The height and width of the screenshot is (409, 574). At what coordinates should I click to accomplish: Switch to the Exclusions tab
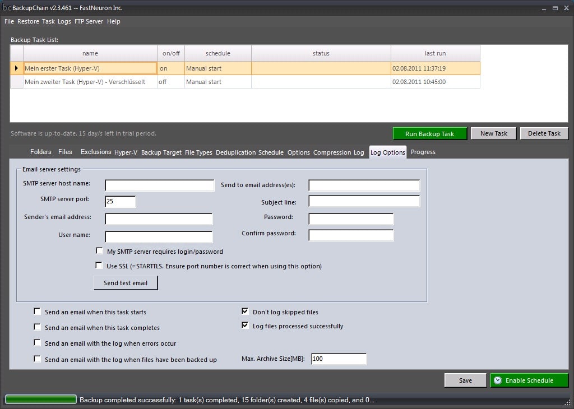click(x=96, y=151)
